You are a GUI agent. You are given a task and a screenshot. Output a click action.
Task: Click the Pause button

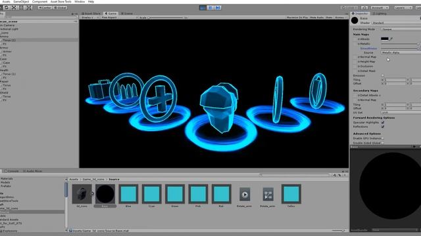point(210,8)
